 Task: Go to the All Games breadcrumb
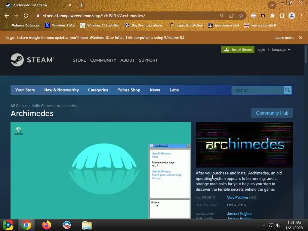pyautogui.click(x=19, y=106)
